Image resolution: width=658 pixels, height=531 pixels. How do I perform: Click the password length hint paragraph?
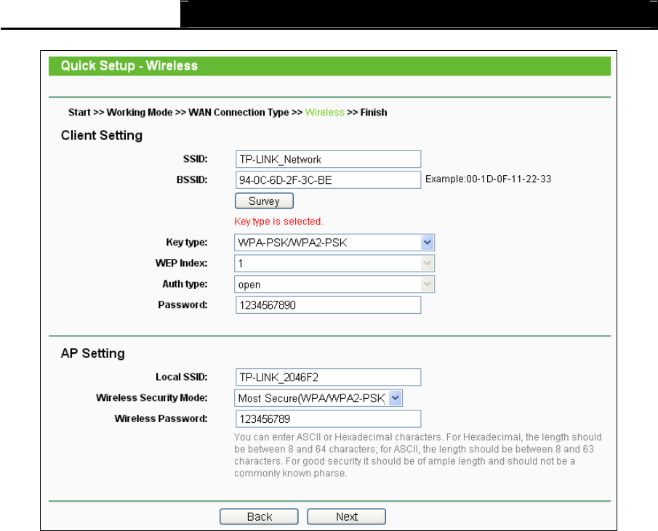tap(418, 455)
